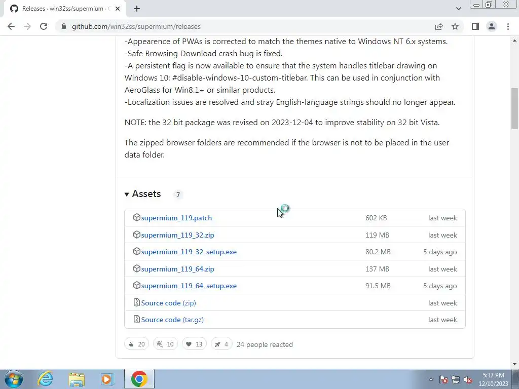Collapse the Assets section triangle
The height and width of the screenshot is (389, 519).
click(126, 194)
